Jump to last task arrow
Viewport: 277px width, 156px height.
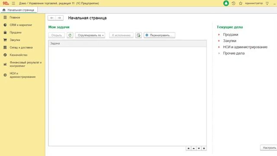coord(204,148)
